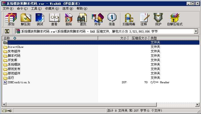
Task: Click the 207 size value of SDKCondition.h
Action: coord(124,82)
